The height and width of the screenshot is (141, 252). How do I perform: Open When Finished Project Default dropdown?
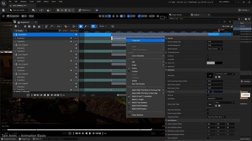coord(215,49)
